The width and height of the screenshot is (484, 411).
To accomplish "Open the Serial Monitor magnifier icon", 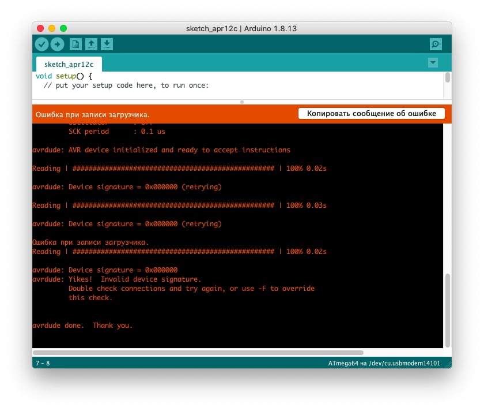I will click(436, 44).
